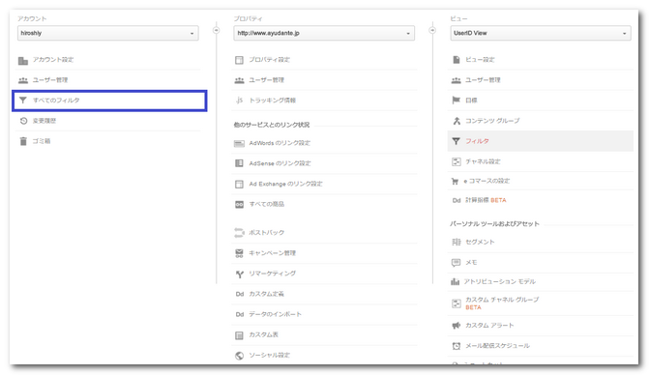649x375 pixels.
Task: Click the shopping cart icon for e コマースの設定
Action: (455, 181)
